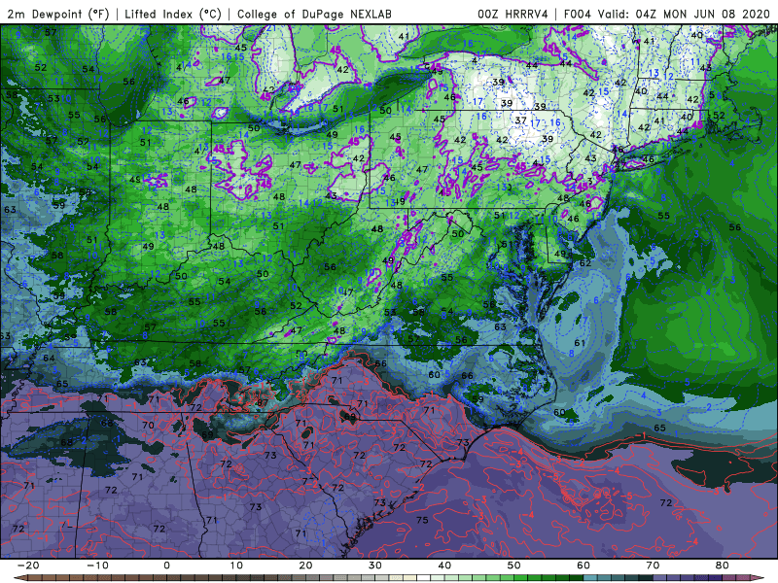Click the '80' color scale label
Viewport: 778px width, 583px height.
click(723, 566)
